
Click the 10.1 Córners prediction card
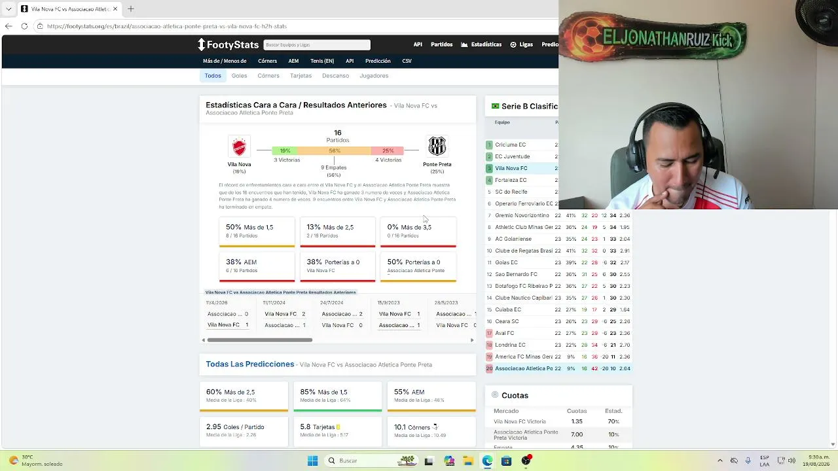coord(431,431)
